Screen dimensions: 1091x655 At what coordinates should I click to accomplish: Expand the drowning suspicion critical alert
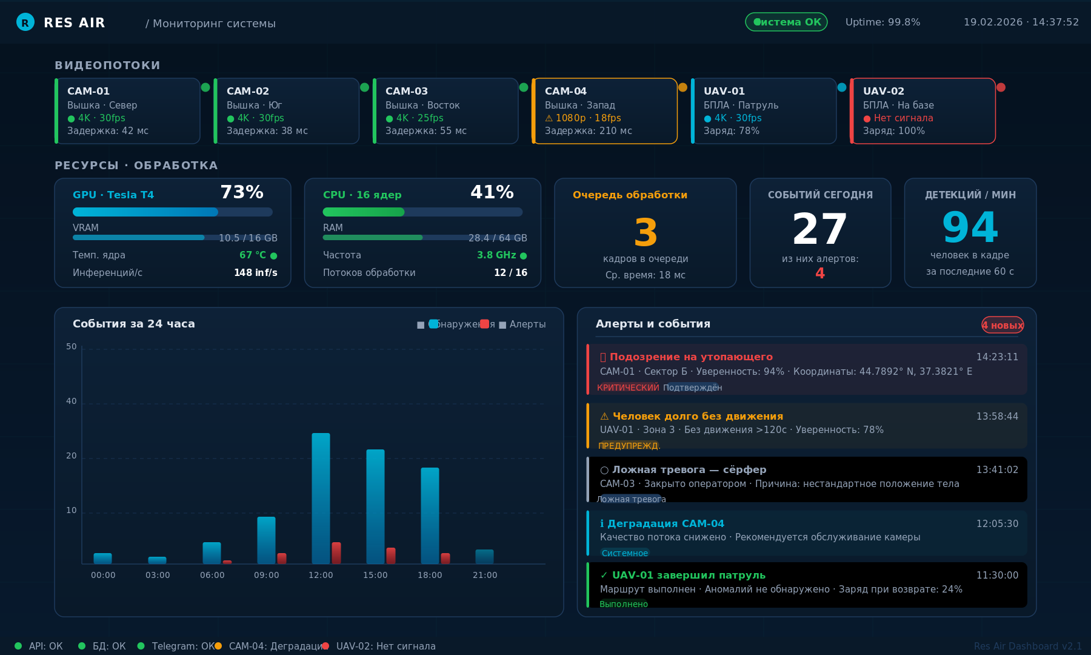tap(806, 369)
